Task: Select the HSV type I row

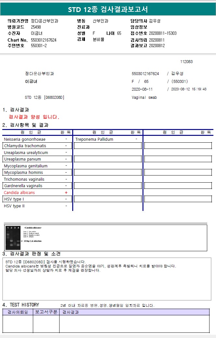Action: coord(37,199)
